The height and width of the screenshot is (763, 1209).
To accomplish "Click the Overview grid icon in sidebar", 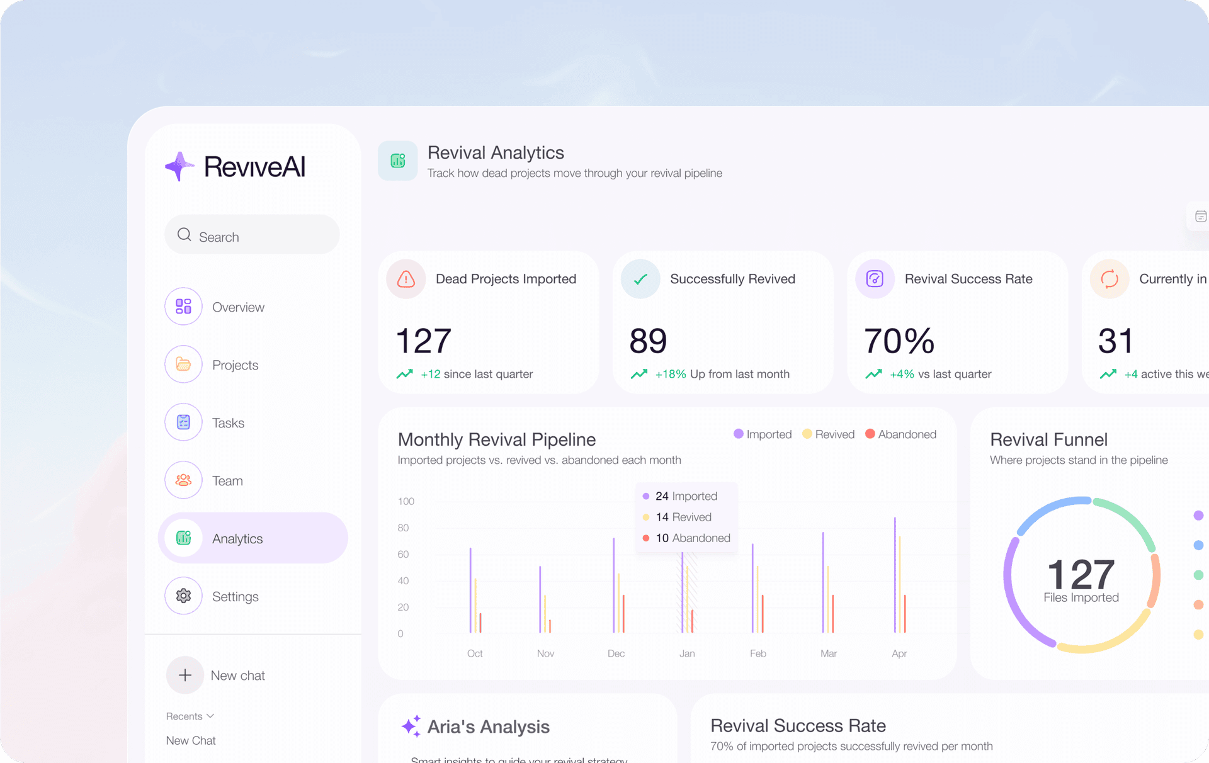I will pos(183,307).
